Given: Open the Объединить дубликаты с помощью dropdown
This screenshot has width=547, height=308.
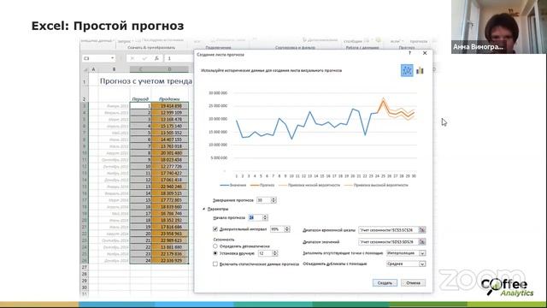Looking at the screenshot, I should (422, 264).
